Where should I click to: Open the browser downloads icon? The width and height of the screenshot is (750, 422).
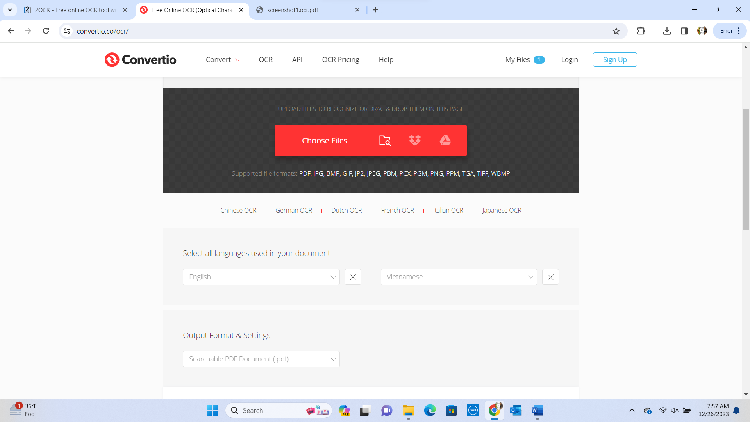(x=667, y=31)
